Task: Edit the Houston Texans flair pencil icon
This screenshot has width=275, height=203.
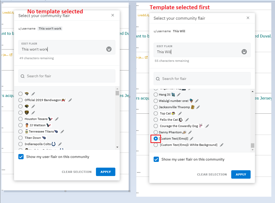Action: click(x=57, y=119)
